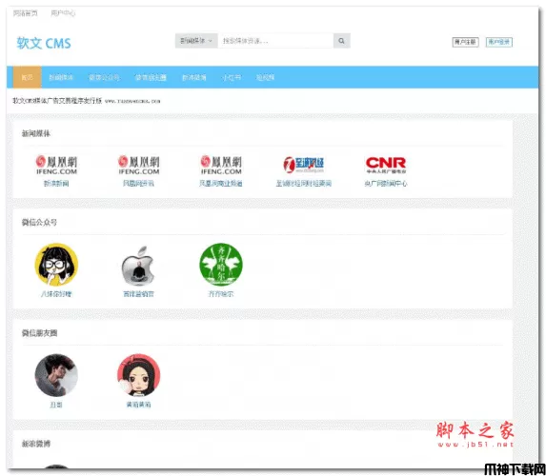
Task: Click the 新浪微博 section heading
Action: 36,444
